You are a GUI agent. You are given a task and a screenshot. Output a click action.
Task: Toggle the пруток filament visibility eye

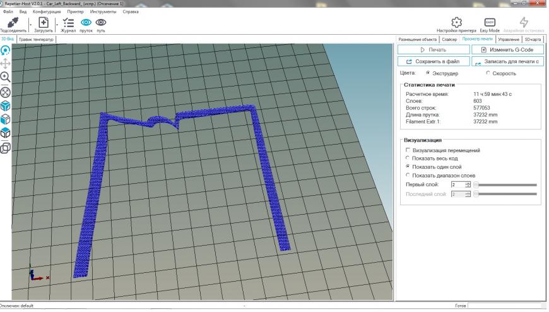tap(85, 22)
